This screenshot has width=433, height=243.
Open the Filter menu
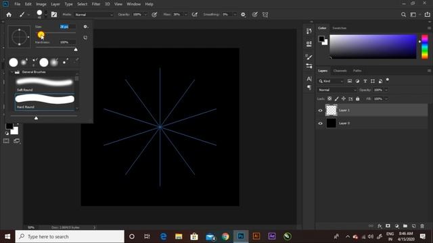(x=96, y=4)
